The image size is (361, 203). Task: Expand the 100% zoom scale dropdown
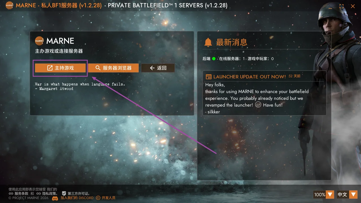331,195
